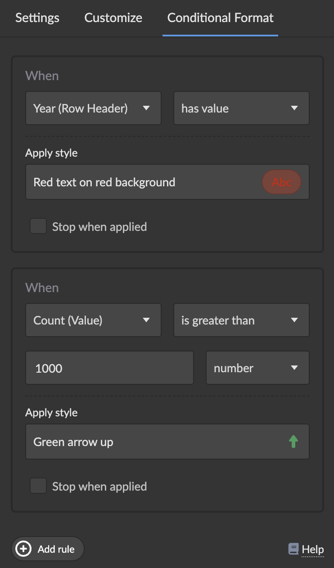Open the Help link
334x568 pixels.
pyautogui.click(x=312, y=549)
